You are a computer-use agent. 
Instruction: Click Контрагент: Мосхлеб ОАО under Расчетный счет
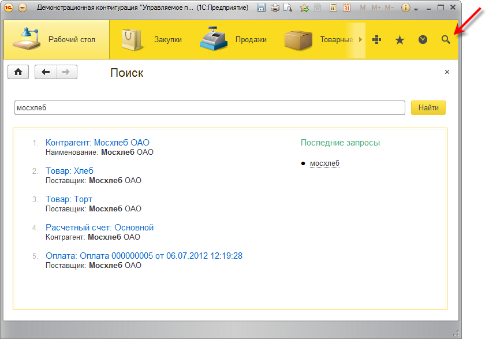click(92, 237)
